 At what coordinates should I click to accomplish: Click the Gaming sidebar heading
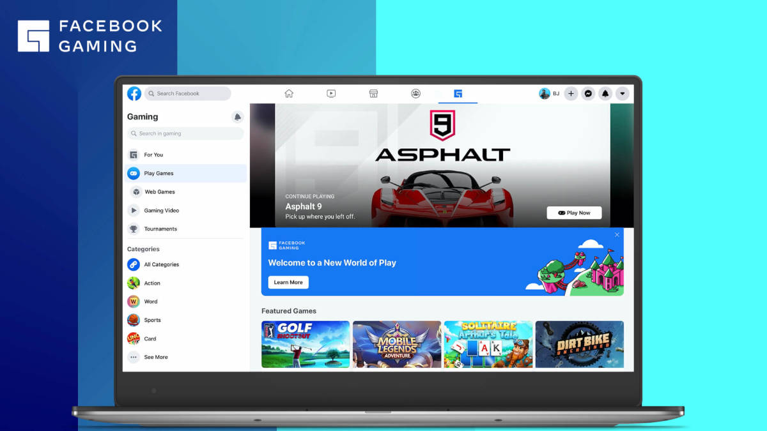(143, 117)
